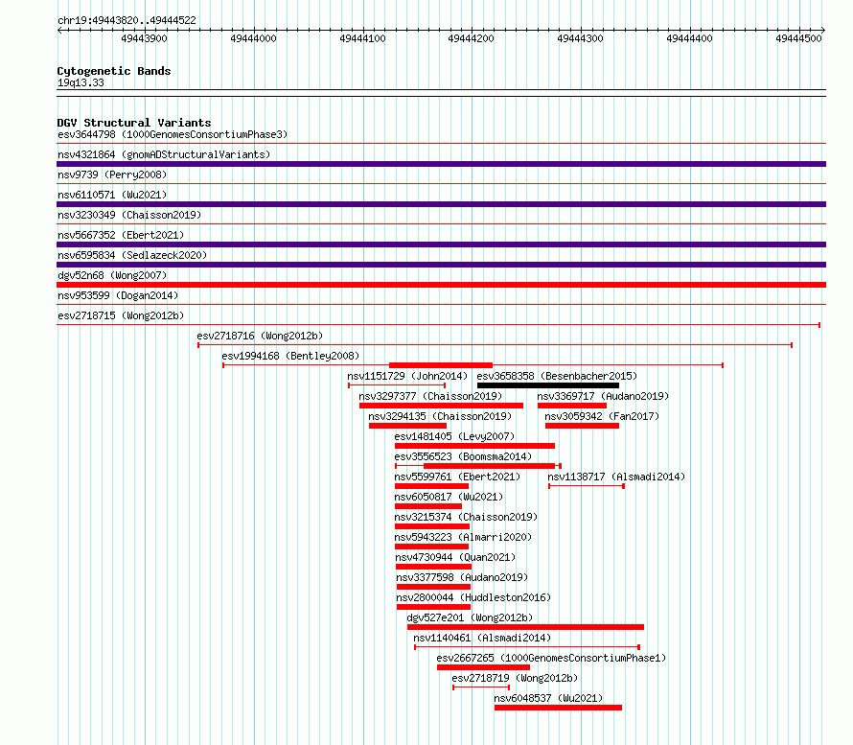Click the dgv527e201 red variant bar
Screen dimensions: 853x745
click(x=525, y=627)
